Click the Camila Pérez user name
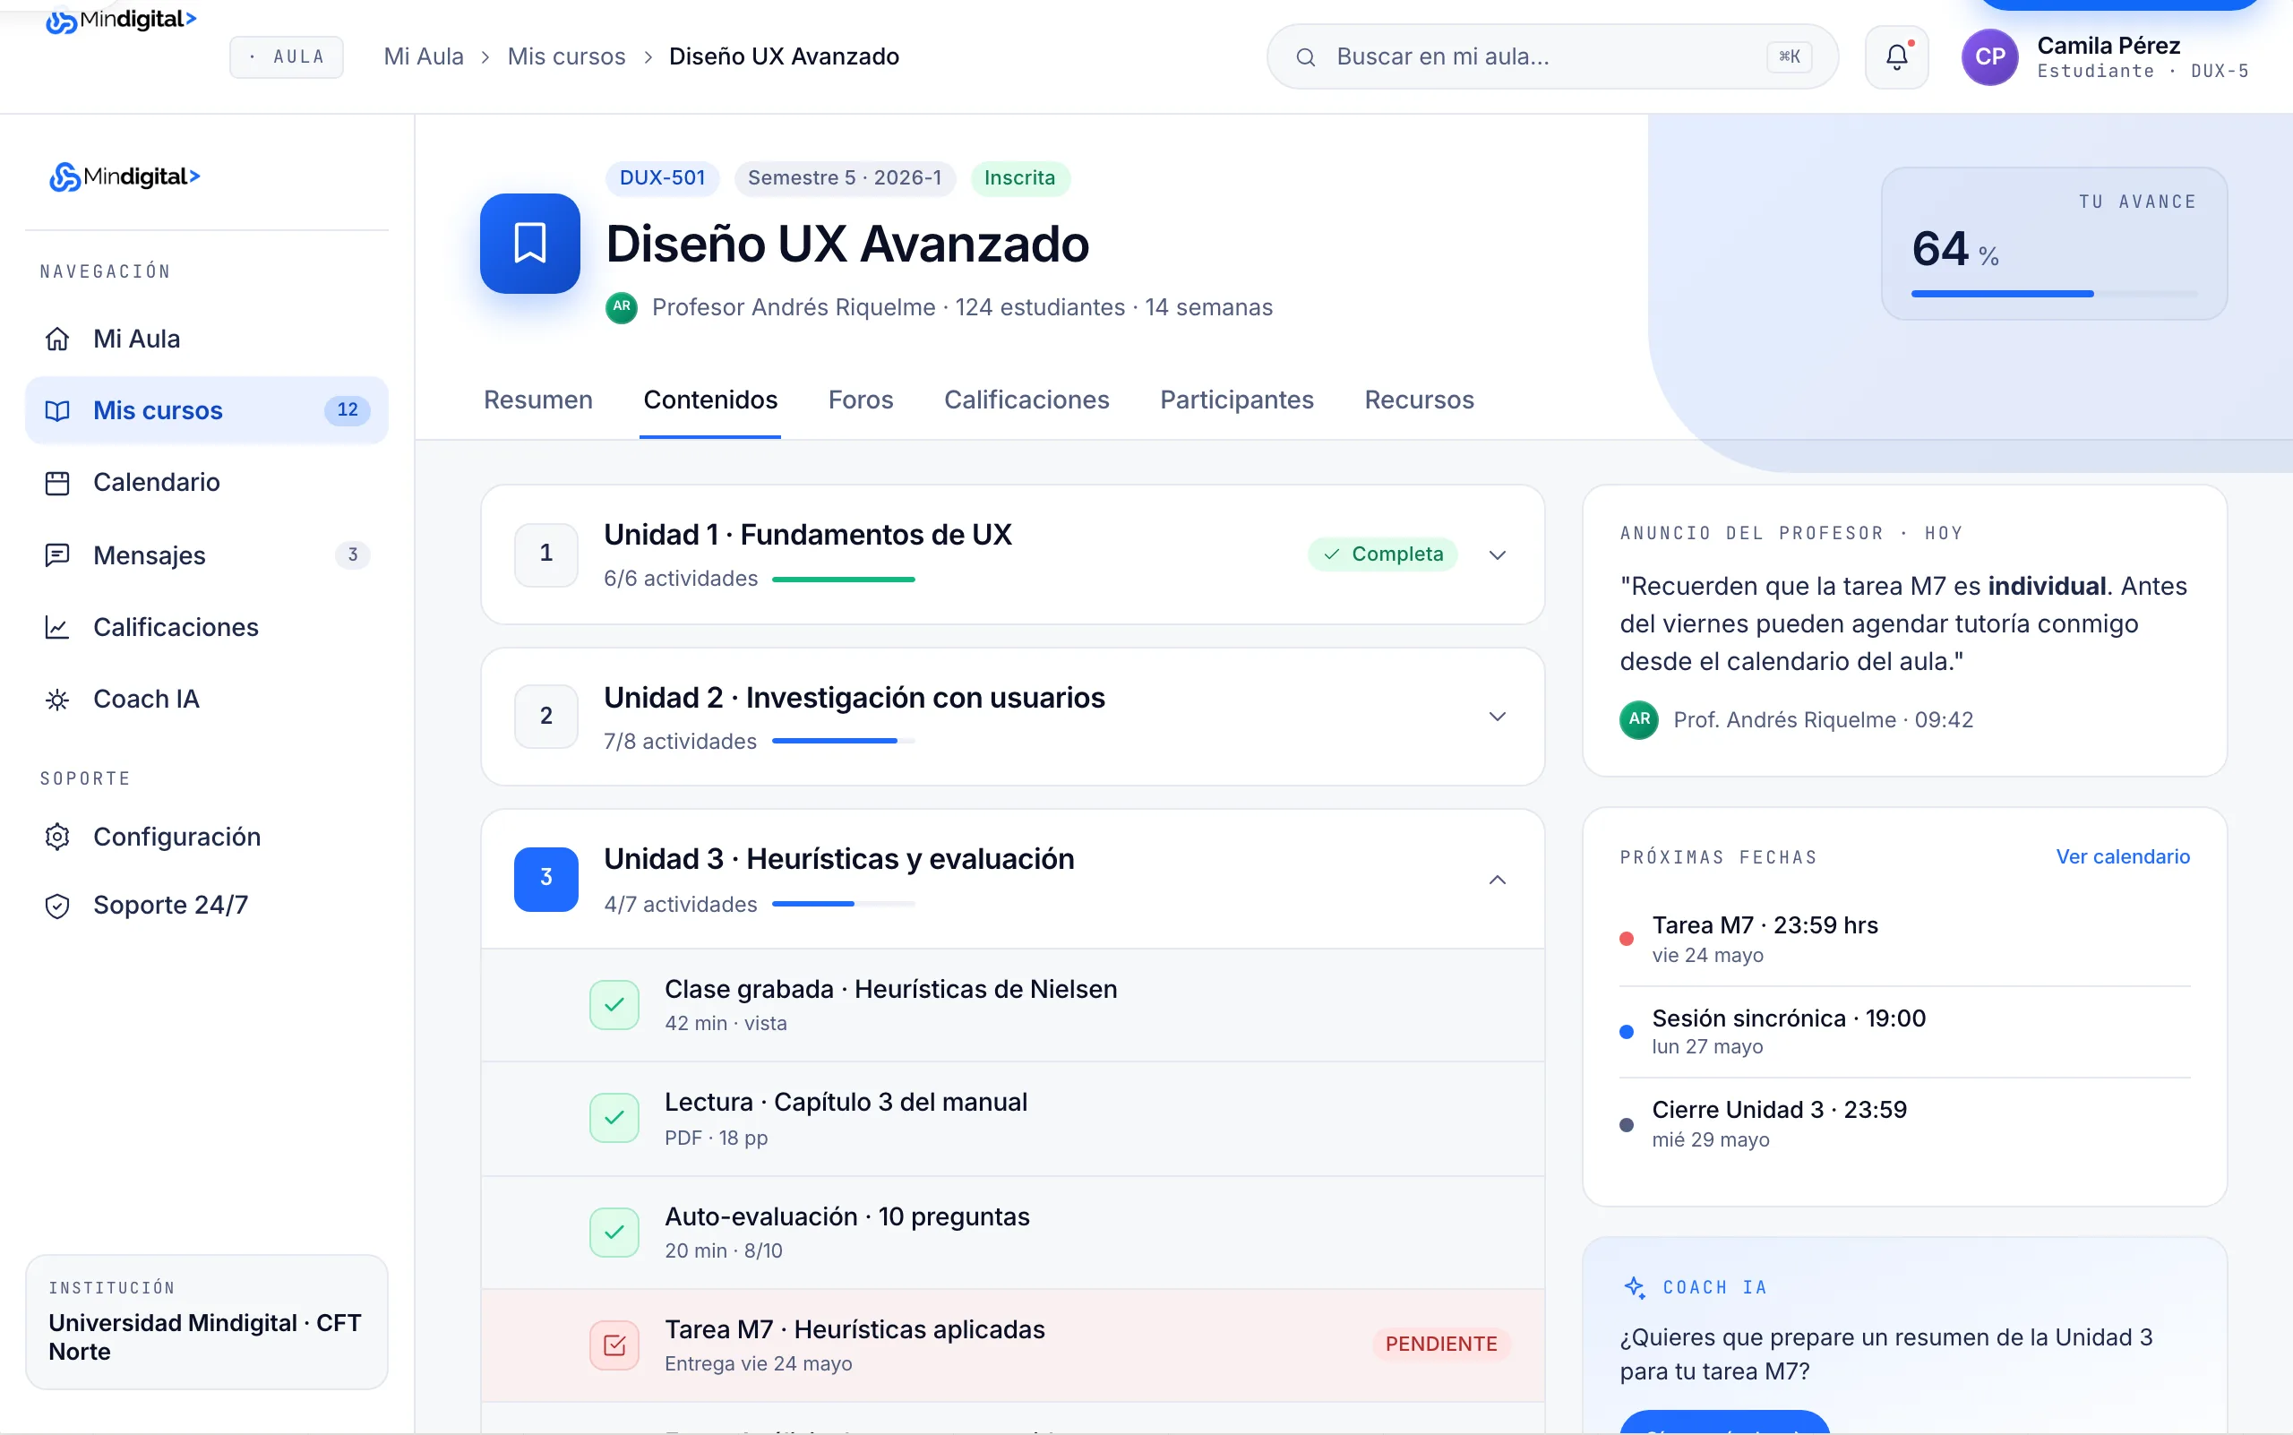 point(2108,45)
